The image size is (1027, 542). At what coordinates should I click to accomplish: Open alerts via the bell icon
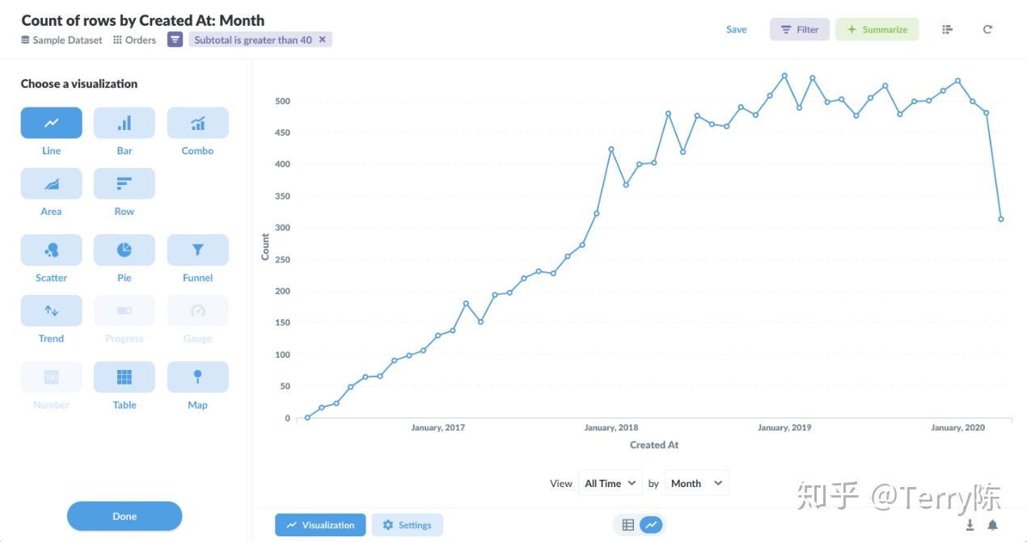pyautogui.click(x=992, y=525)
